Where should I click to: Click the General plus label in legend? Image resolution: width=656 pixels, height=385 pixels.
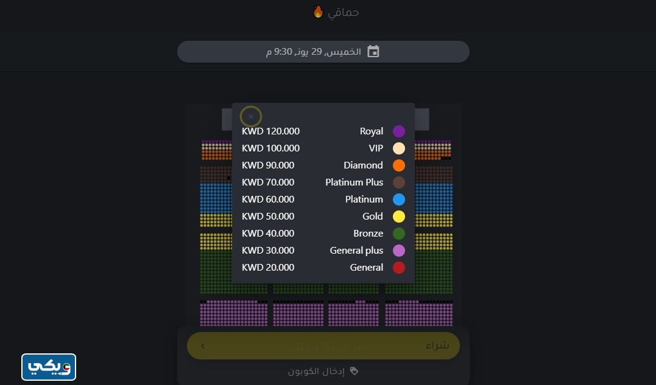click(356, 251)
